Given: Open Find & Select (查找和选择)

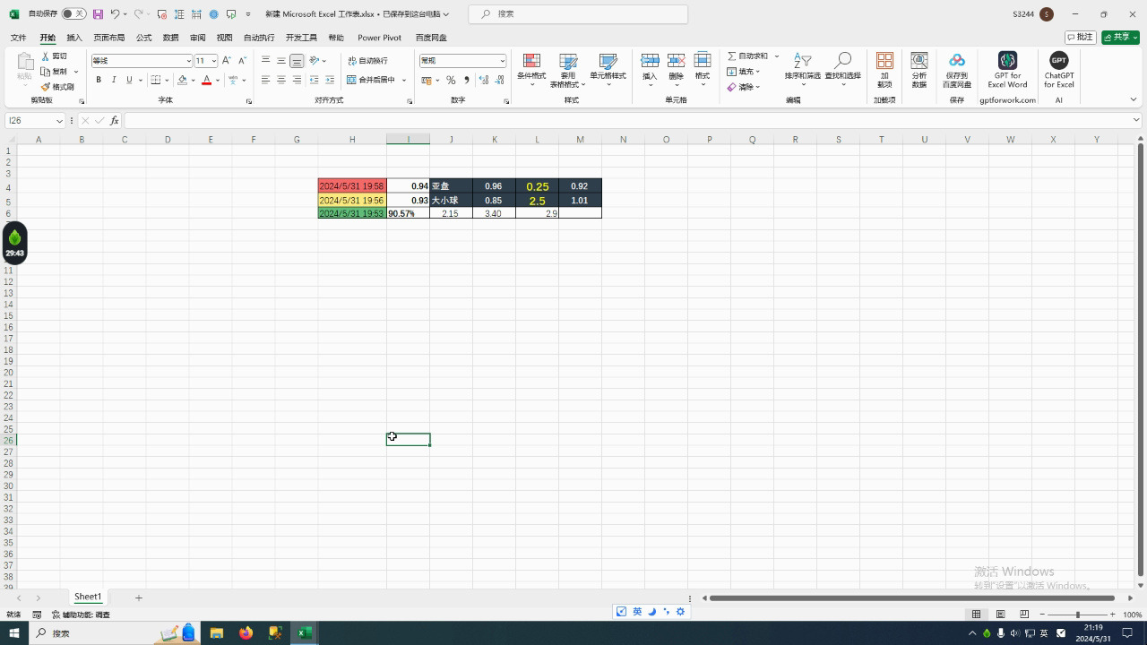Looking at the screenshot, I should coord(842,69).
